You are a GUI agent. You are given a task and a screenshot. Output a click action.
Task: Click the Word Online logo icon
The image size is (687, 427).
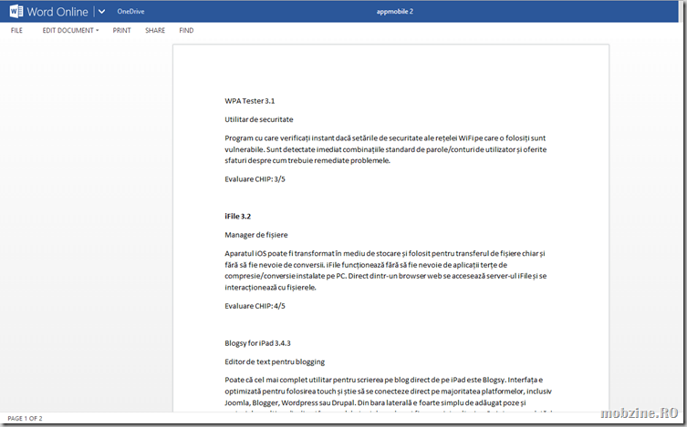[16, 11]
